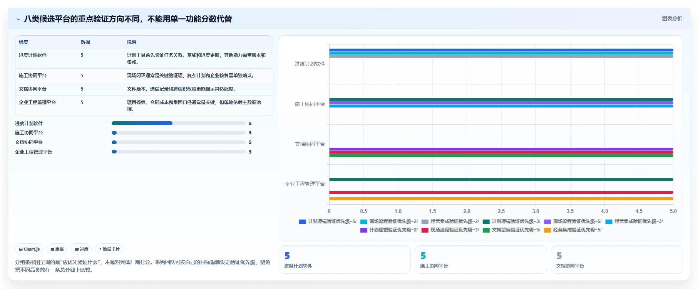Open the 文档协同平台 stat card
The width and height of the screenshot is (698, 289).
617,259
